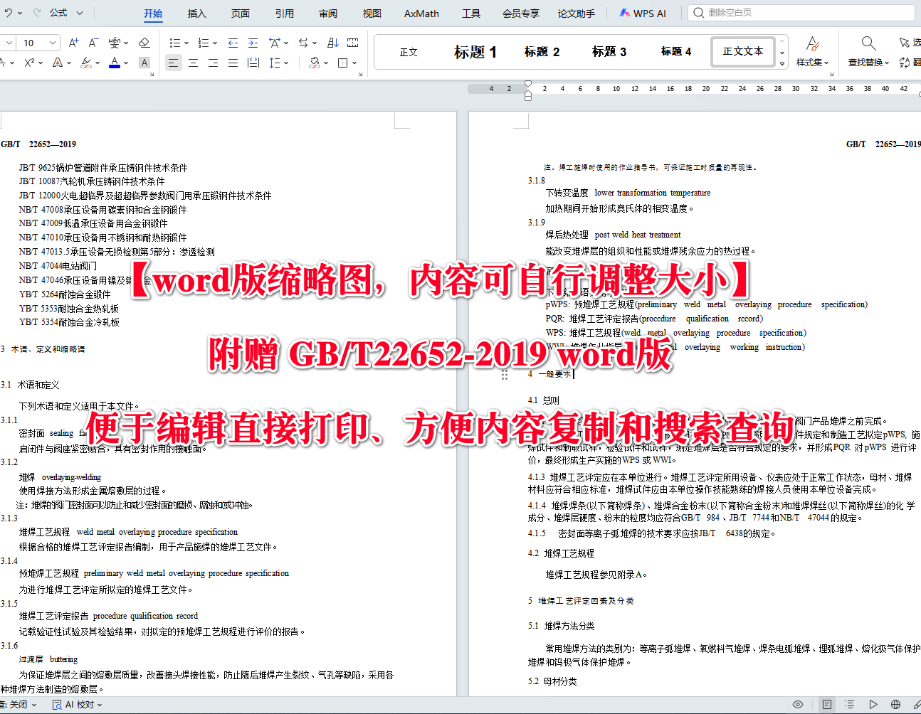
Task: Activate full screen reading icon in status bar
Action: [x=873, y=704]
